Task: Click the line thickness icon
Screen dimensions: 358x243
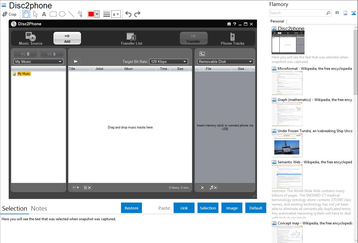Action: [x=107, y=14]
